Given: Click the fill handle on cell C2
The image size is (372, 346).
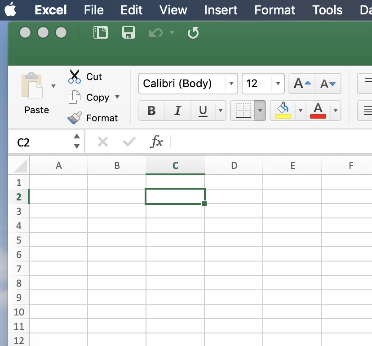Looking at the screenshot, I should (x=204, y=204).
